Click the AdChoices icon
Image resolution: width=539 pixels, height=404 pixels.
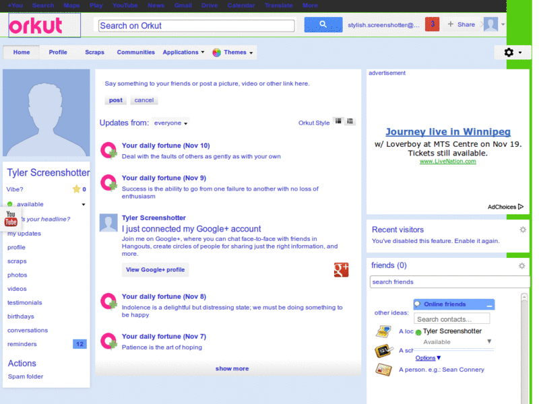pyautogui.click(x=521, y=207)
